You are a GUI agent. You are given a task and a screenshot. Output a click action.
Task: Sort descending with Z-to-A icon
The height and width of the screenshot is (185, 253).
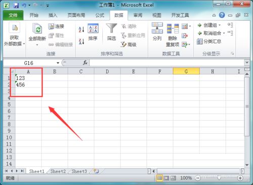pyautogui.click(x=81, y=42)
